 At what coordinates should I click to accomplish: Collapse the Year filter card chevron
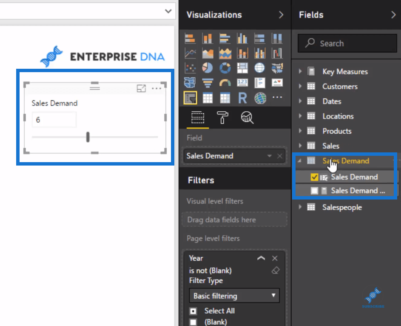point(261,258)
